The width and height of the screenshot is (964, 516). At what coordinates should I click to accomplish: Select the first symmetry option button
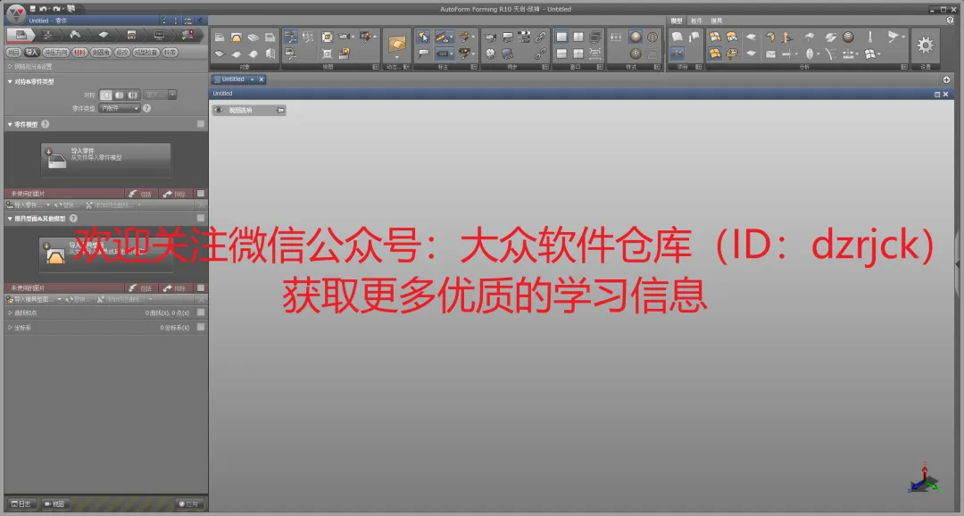point(105,95)
